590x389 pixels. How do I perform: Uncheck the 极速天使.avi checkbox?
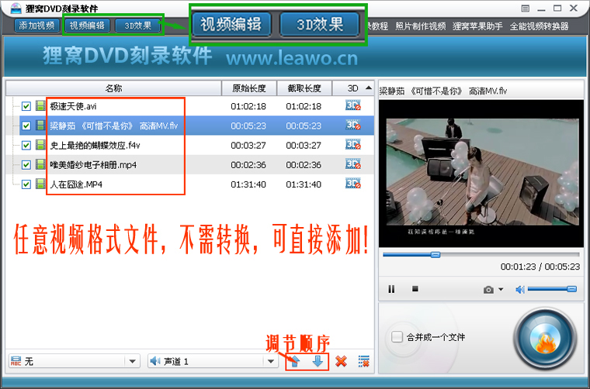pyautogui.click(x=26, y=106)
